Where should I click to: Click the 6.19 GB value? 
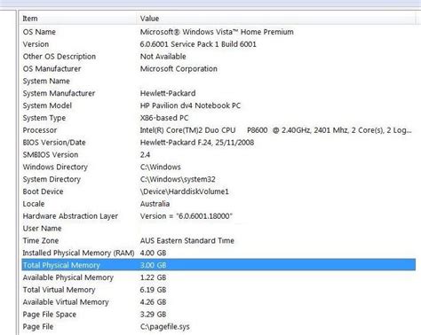point(153,290)
